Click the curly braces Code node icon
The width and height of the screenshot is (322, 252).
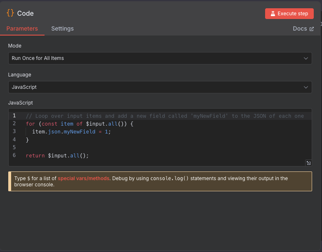coord(10,13)
